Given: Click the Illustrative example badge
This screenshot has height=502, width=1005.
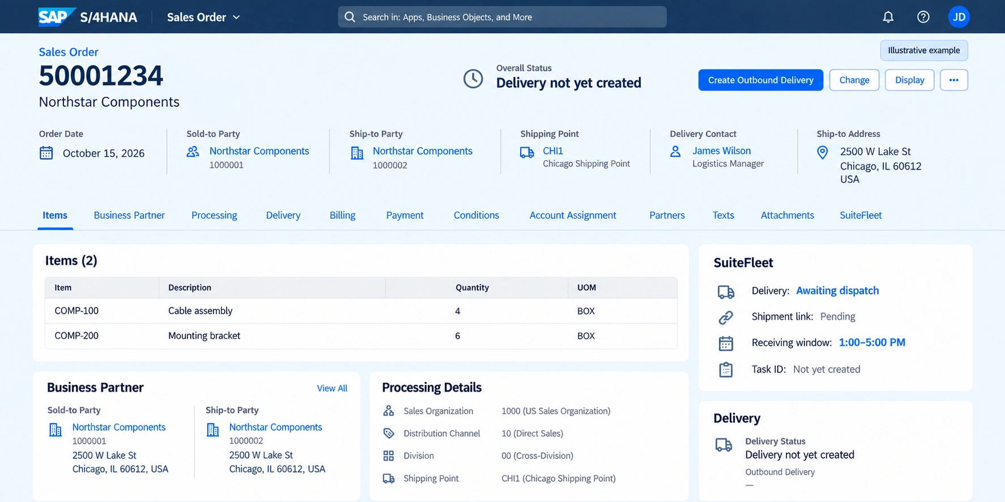Looking at the screenshot, I should pyautogui.click(x=924, y=50).
